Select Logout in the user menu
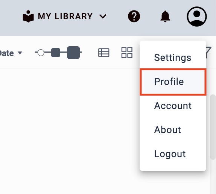 point(173,154)
